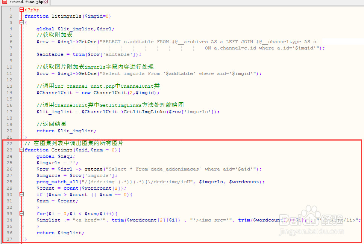Image resolution: width=364 pixels, height=244 pixels.
Task: Collapse the <?php block fold marker
Action: point(21,10)
